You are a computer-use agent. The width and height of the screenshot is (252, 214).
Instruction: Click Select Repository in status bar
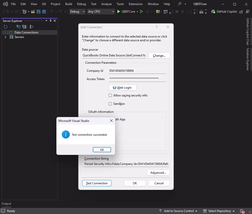[219, 211]
